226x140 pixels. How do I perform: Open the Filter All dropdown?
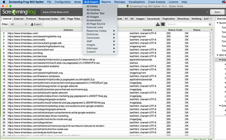click(19, 24)
